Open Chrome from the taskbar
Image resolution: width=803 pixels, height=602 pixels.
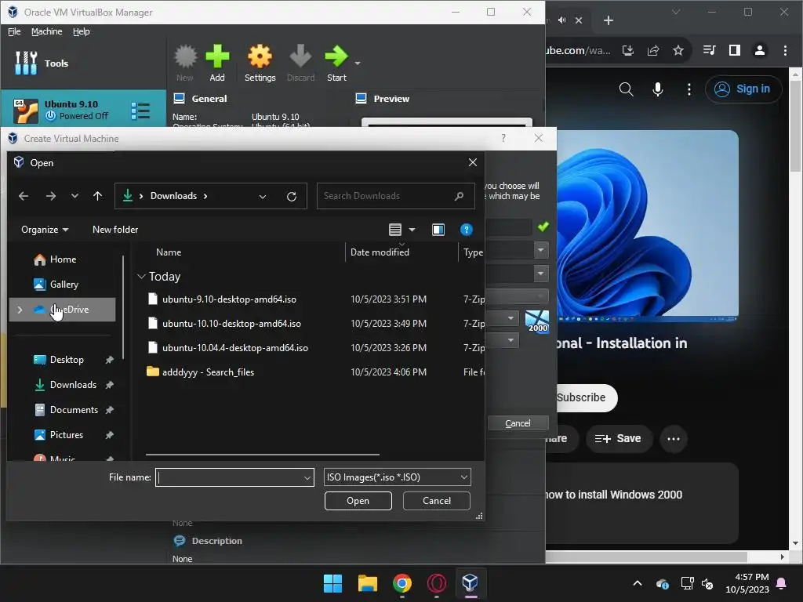(402, 583)
